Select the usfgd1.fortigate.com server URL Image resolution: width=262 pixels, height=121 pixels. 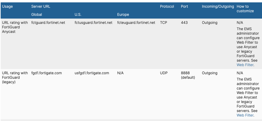[x=92, y=73]
